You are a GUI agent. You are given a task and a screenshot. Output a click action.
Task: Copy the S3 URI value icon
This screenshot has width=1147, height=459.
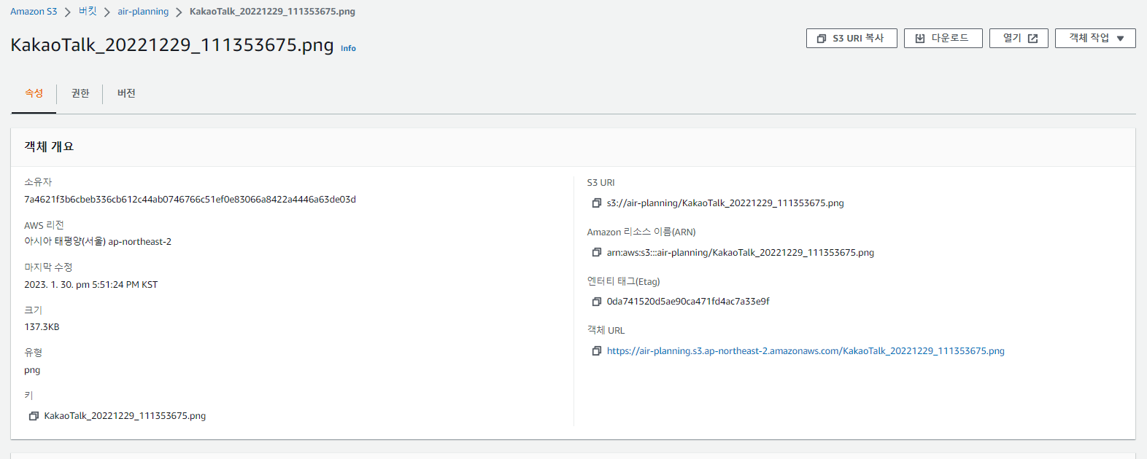pyautogui.click(x=596, y=203)
